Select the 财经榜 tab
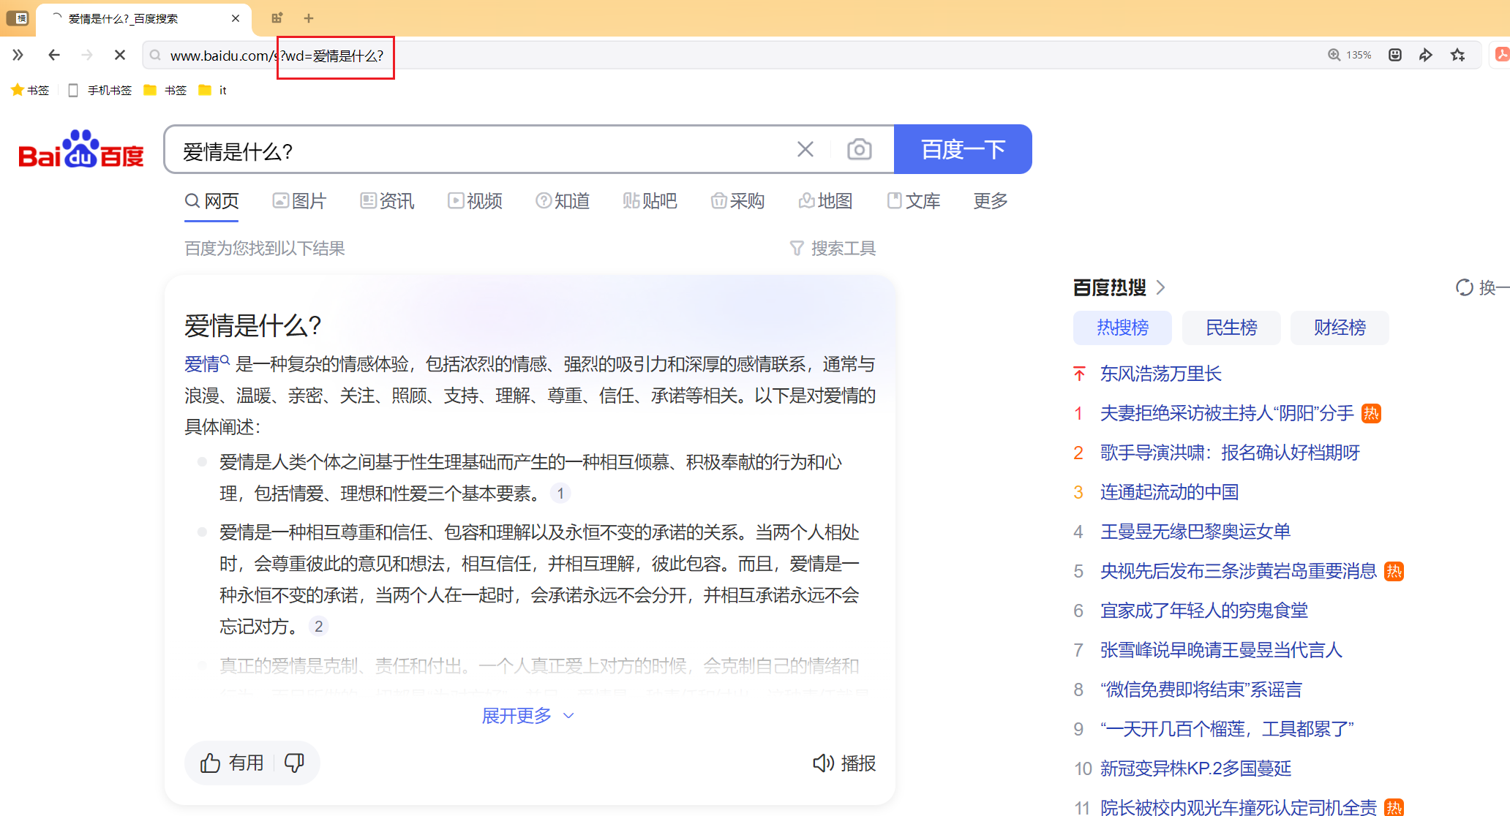This screenshot has height=816, width=1510. coord(1340,328)
